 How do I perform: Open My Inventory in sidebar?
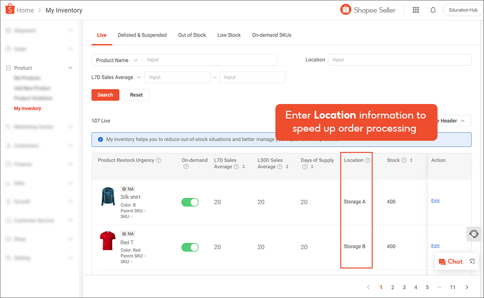(x=28, y=108)
